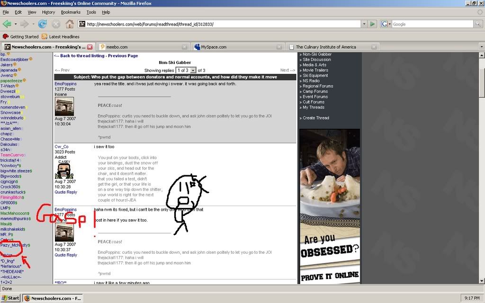
Task: Click the Start button on taskbar
Action: tap(10, 298)
